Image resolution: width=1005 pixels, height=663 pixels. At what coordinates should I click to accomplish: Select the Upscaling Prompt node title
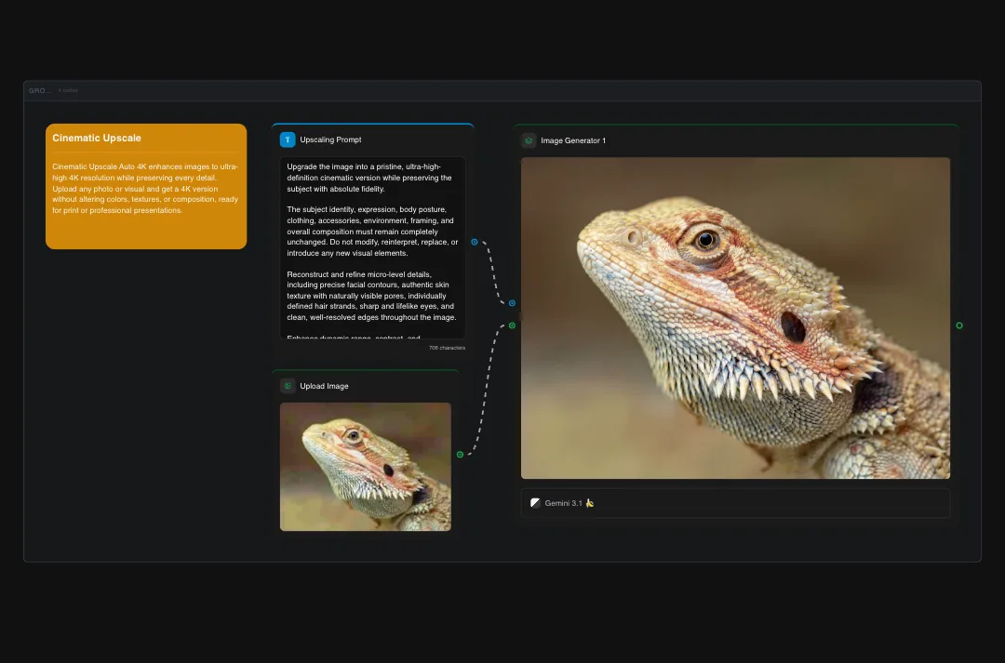pyautogui.click(x=330, y=139)
